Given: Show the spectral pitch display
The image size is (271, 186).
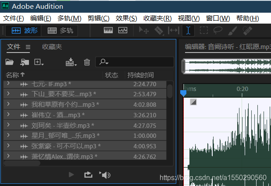Looking at the screenshot, I should point(123,31).
